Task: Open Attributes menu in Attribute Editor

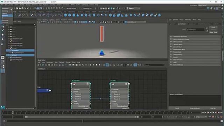Action: (188, 20)
